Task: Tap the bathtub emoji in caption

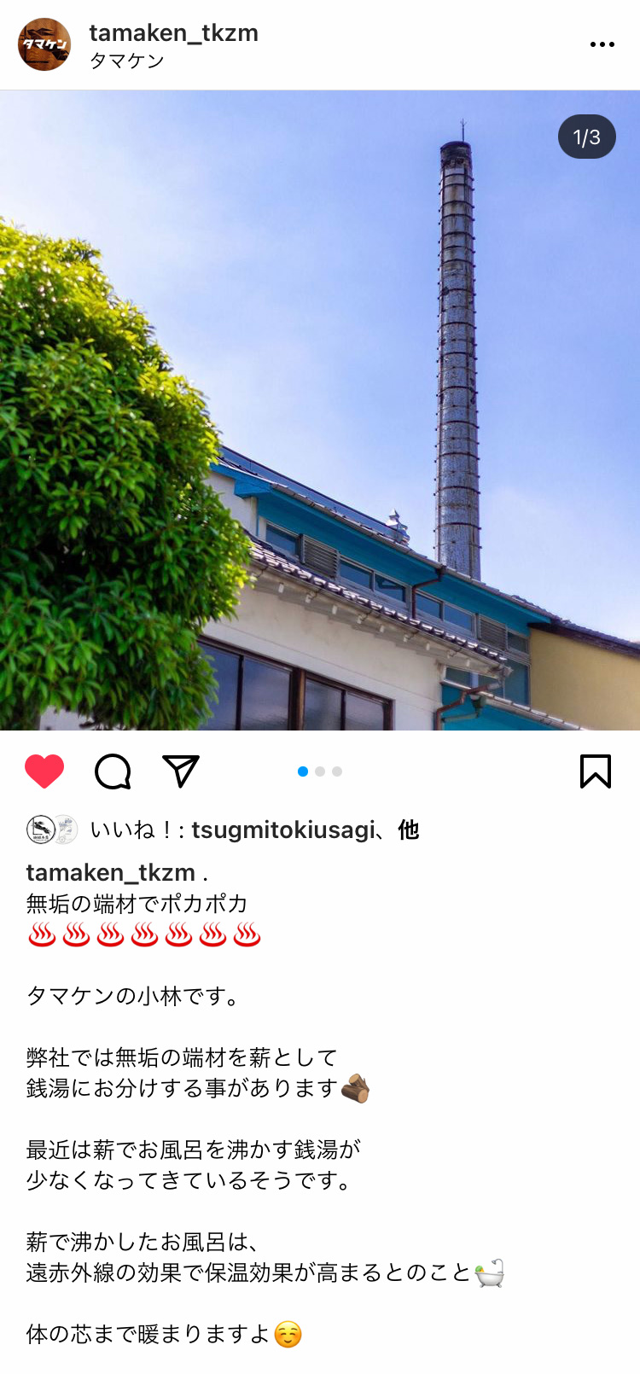Action: [490, 1273]
